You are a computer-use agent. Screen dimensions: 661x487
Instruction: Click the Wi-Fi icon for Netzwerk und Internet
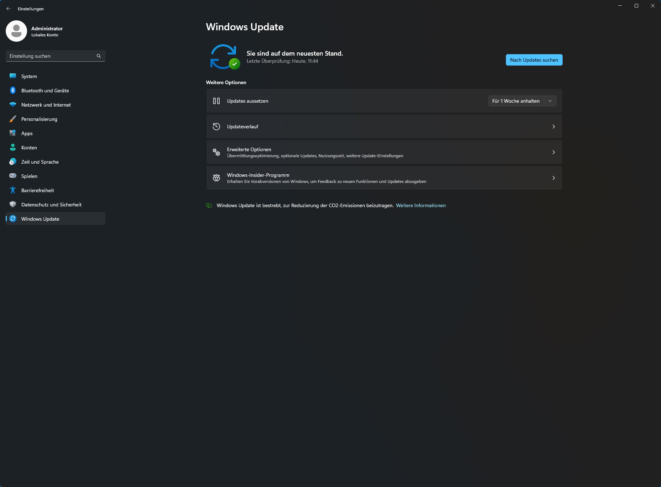[13, 104]
